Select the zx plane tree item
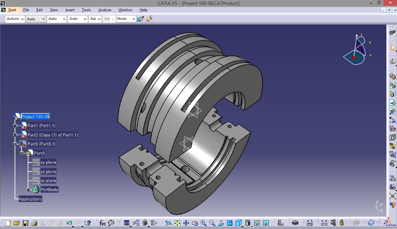Image resolution: width=397 pixels, height=229 pixels. pyautogui.click(x=48, y=181)
